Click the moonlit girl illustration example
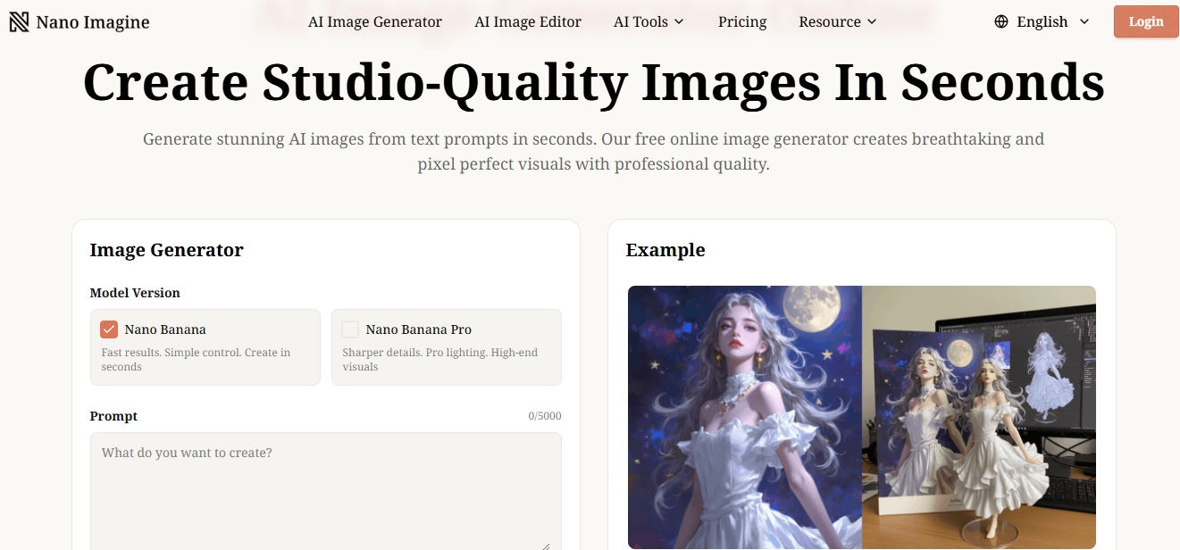Viewport: 1180px width, 550px height. pyautogui.click(x=744, y=416)
